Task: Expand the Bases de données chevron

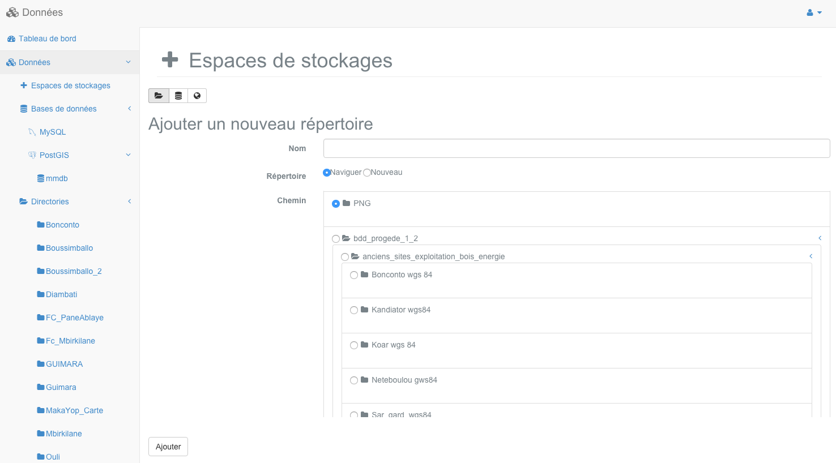Action: coord(129,109)
